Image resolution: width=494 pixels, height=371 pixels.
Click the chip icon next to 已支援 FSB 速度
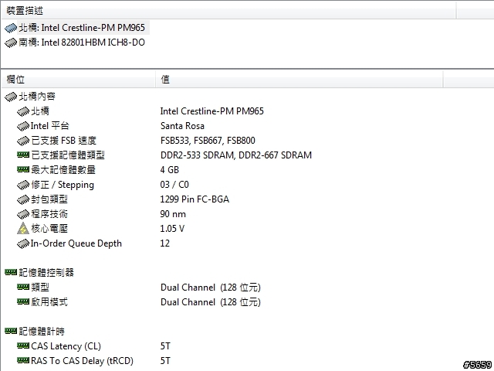coord(23,141)
